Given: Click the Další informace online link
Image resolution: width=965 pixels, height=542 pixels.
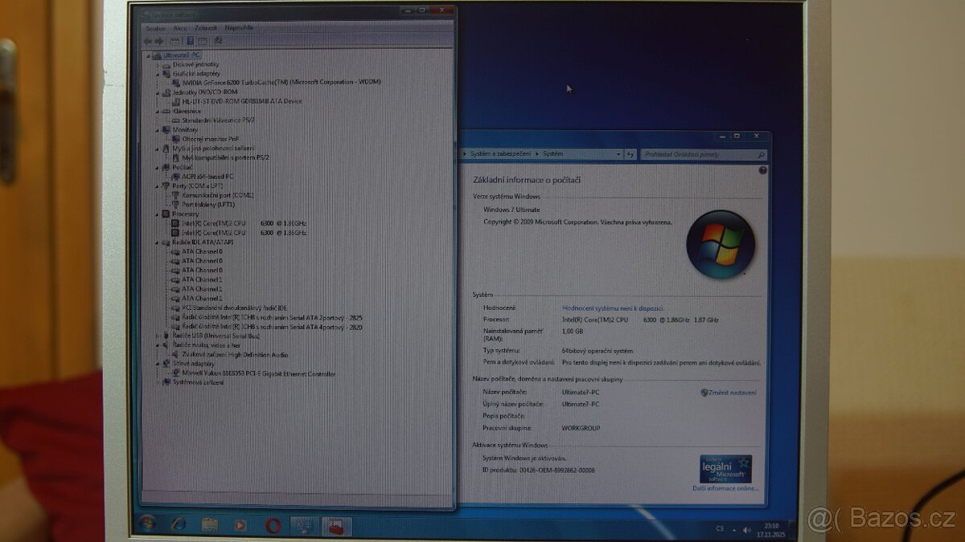Looking at the screenshot, I should [725, 488].
